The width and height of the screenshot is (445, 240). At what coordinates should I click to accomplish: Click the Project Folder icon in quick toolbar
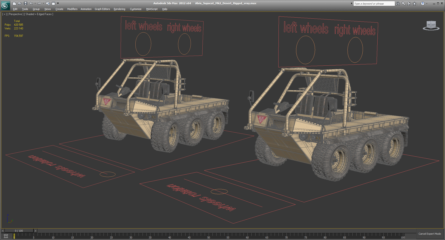pos(48,4)
